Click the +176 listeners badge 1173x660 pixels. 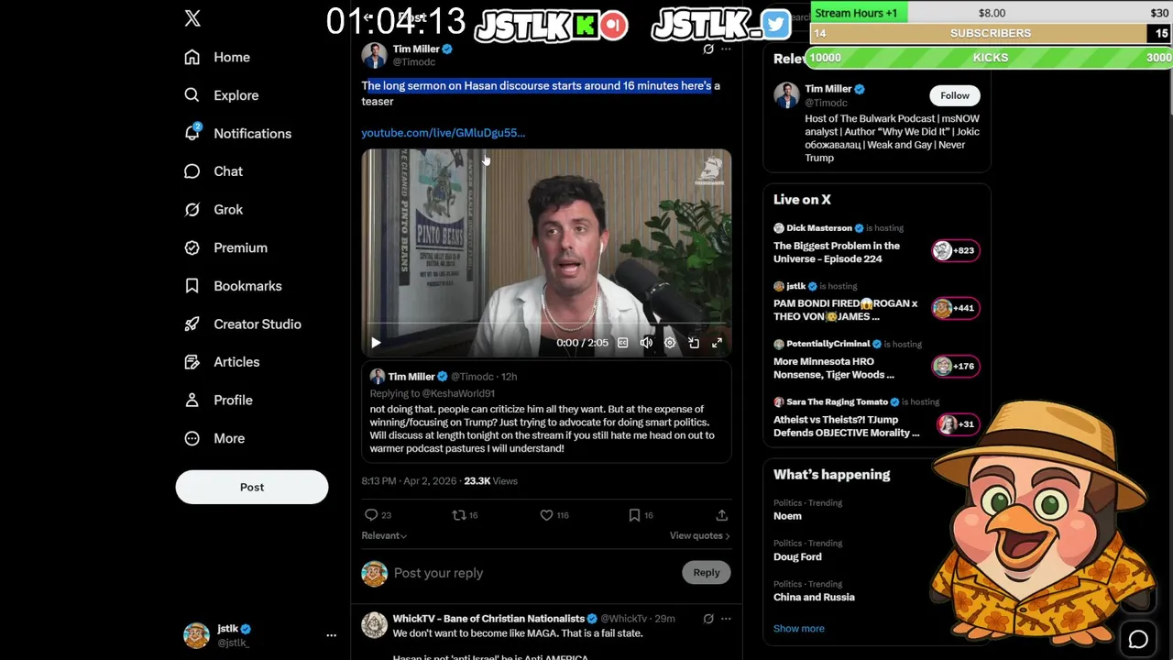tap(955, 366)
